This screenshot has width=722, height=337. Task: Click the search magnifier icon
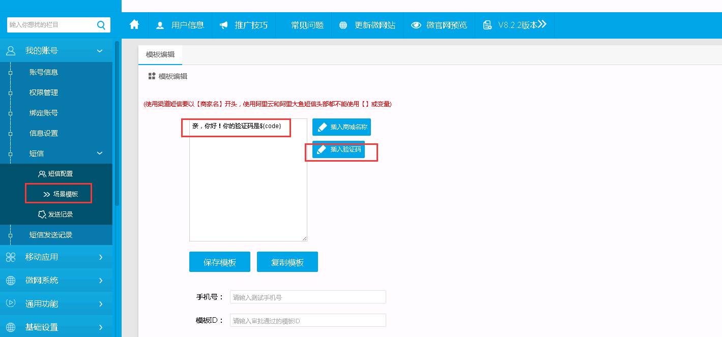point(101,24)
